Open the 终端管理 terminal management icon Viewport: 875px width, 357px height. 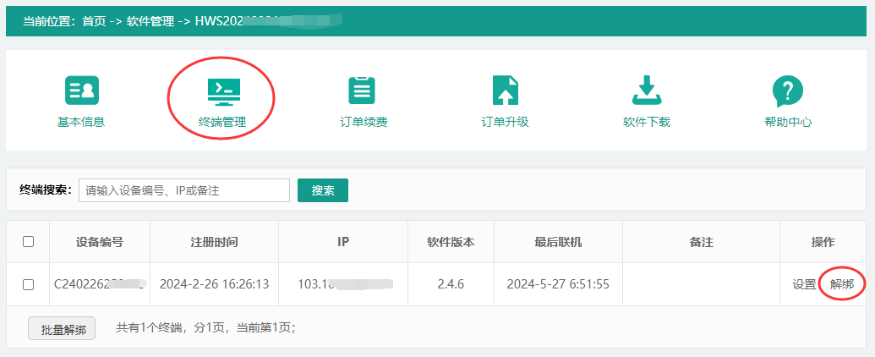pos(222,91)
